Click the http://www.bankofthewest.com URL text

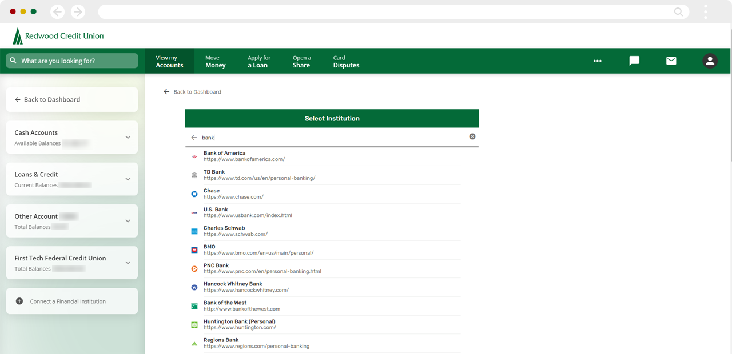point(242,309)
